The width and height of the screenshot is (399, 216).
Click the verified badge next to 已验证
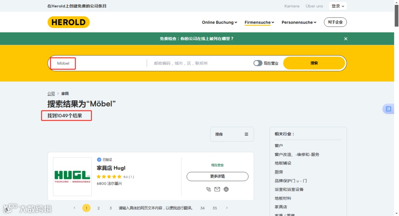pyautogui.click(x=99, y=160)
